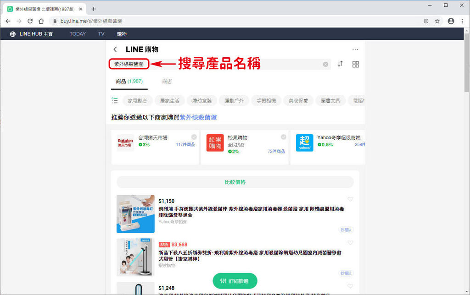This screenshot has height=295, width=470.
Task: Open the TODAY menu item
Action: tap(78, 34)
